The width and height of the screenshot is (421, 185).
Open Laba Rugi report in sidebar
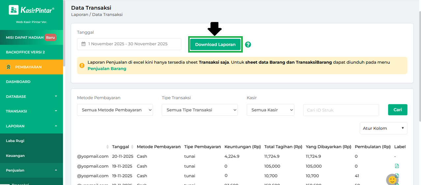[x=15, y=141]
